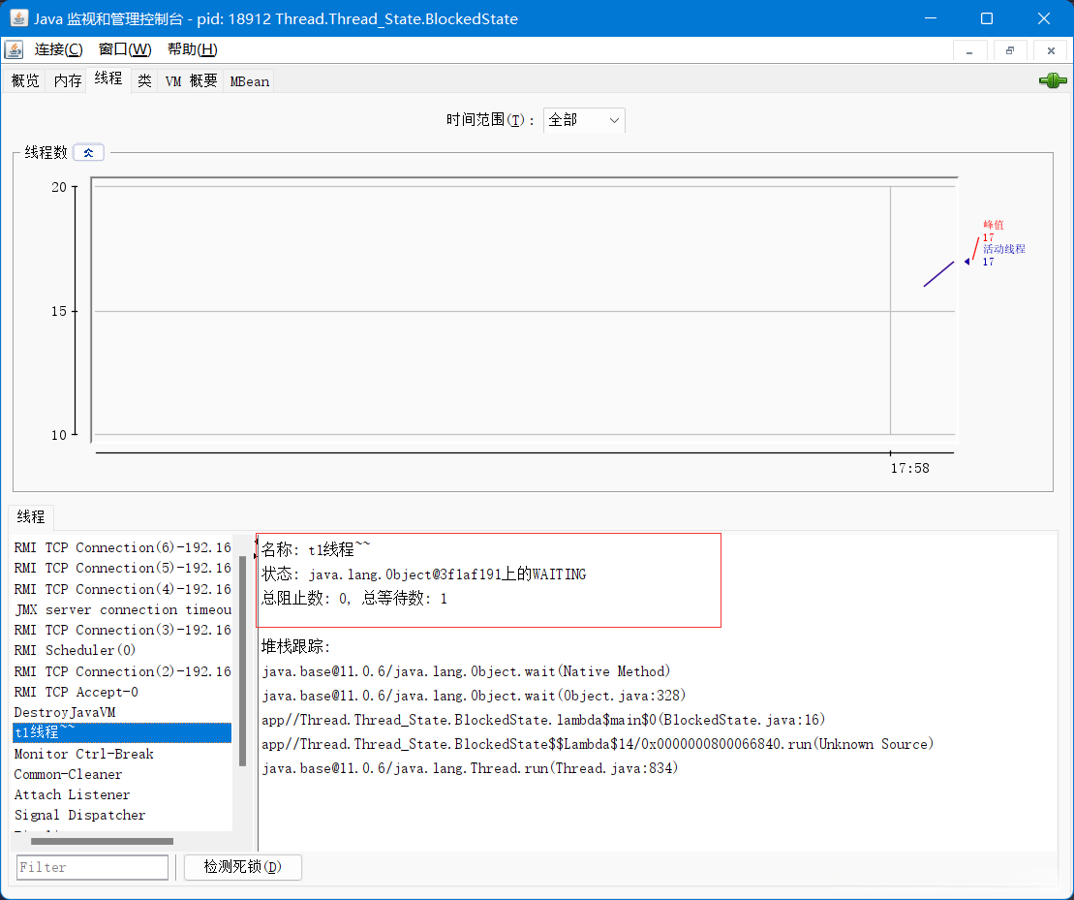Switch to the MBean tab
1074x900 pixels.
click(249, 81)
